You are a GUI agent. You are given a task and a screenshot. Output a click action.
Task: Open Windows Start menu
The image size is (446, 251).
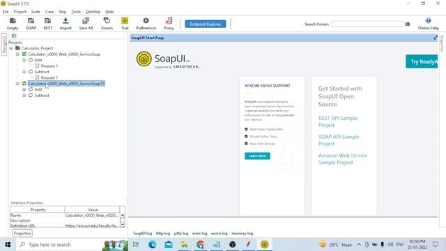point(8,245)
